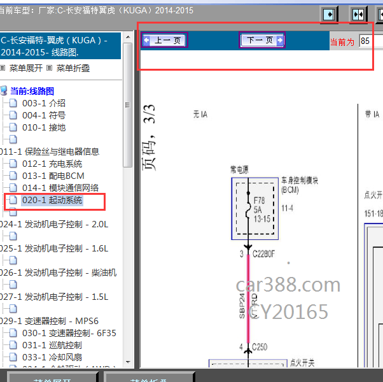383x382 pixels.
Task: Click the tree panel scrollbar up arrow
Action: point(128,37)
